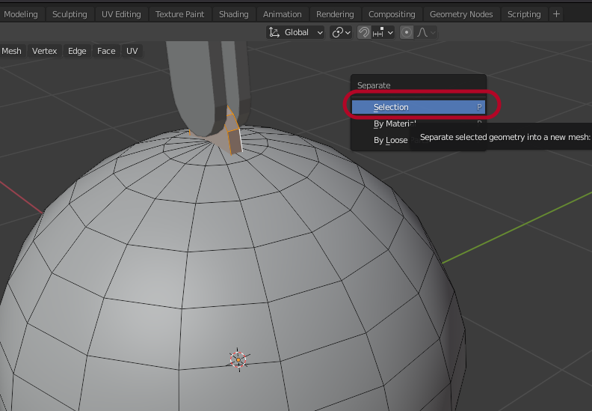Open the Sculpting workspace tab
The width and height of the screenshot is (592, 411).
click(x=70, y=14)
